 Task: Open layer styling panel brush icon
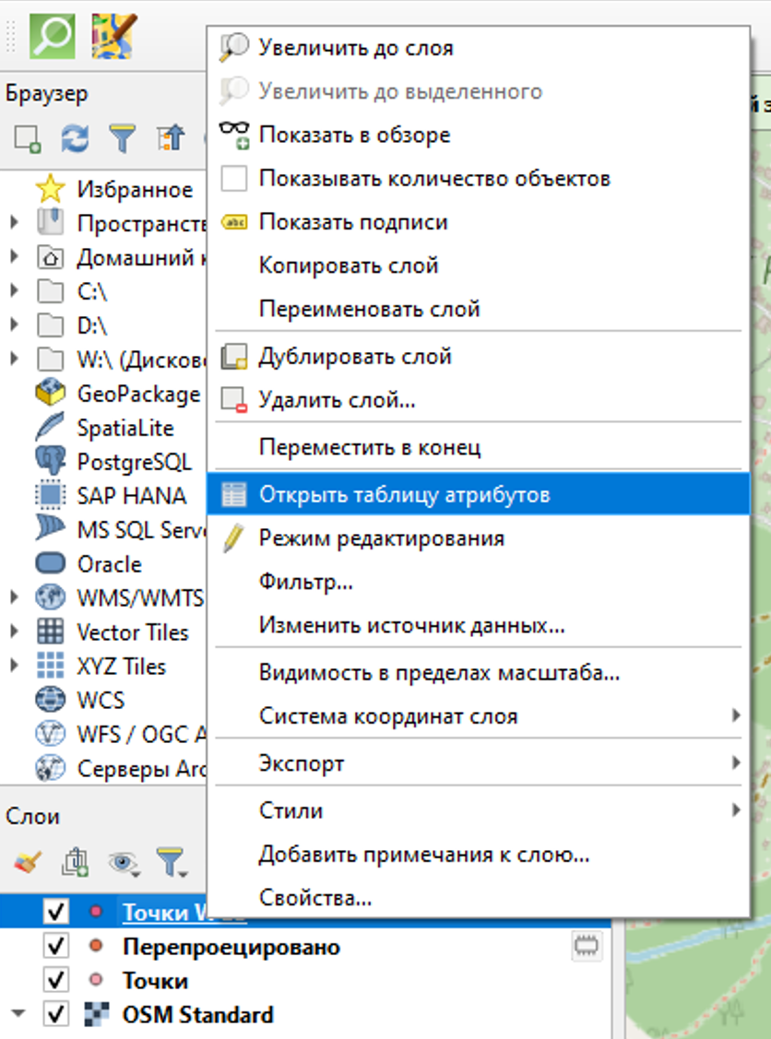pyautogui.click(x=28, y=862)
